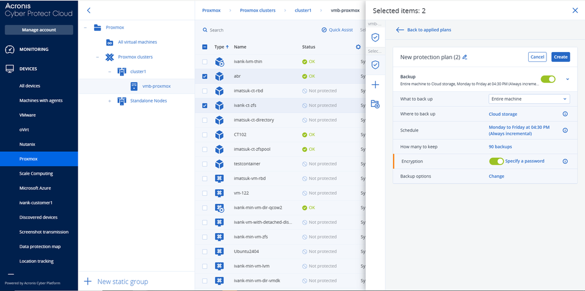Click the Manage account button
This screenshot has height=291, width=585.
(x=39, y=30)
